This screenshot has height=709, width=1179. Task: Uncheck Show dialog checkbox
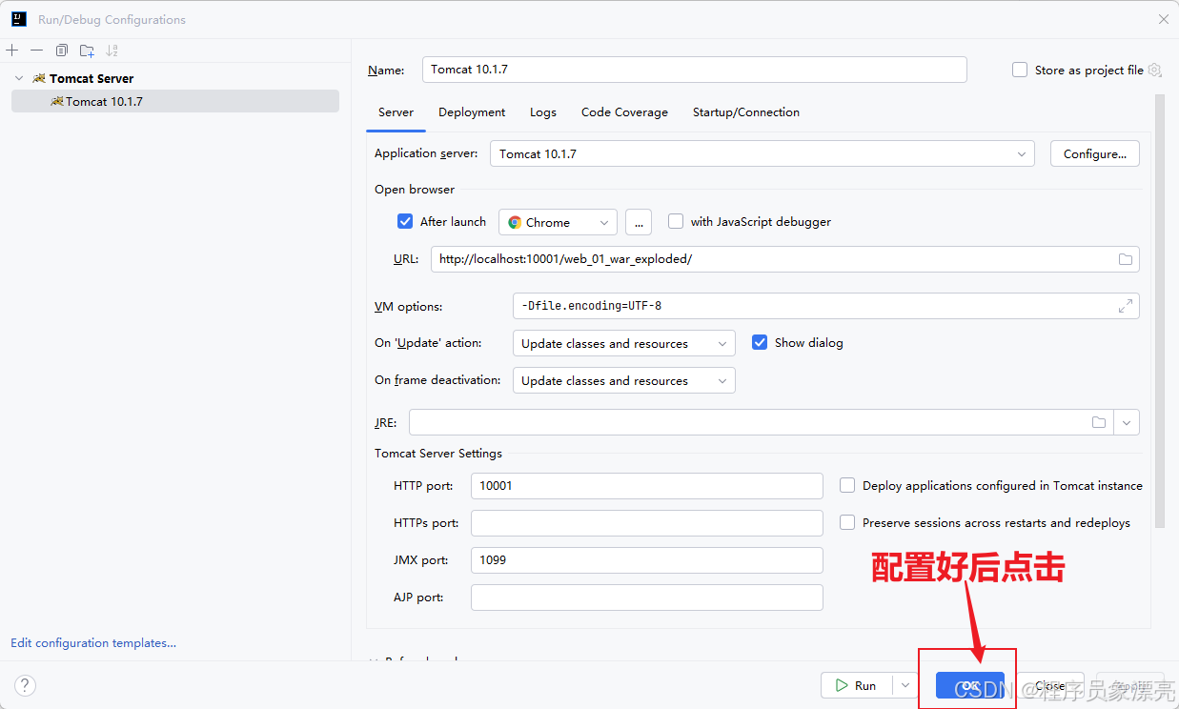coord(760,342)
